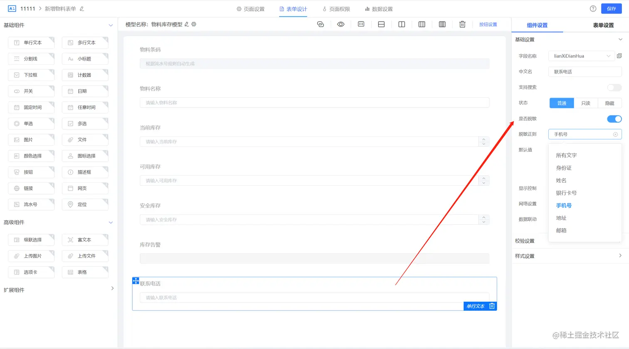Open the 按钮设置 link

pyautogui.click(x=488, y=25)
